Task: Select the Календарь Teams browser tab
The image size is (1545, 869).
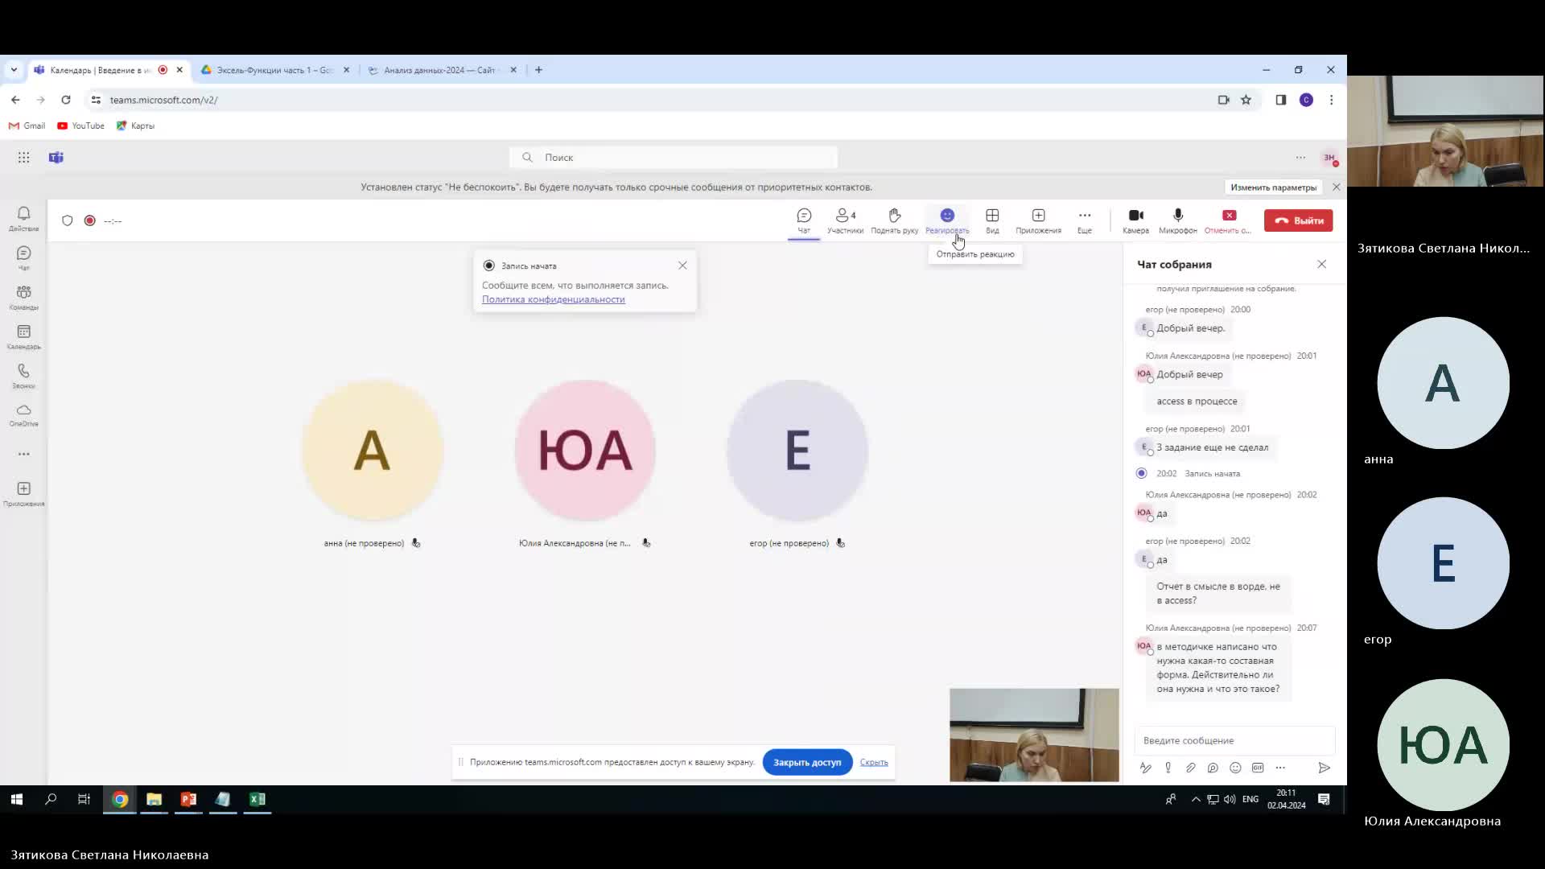Action: pos(109,70)
